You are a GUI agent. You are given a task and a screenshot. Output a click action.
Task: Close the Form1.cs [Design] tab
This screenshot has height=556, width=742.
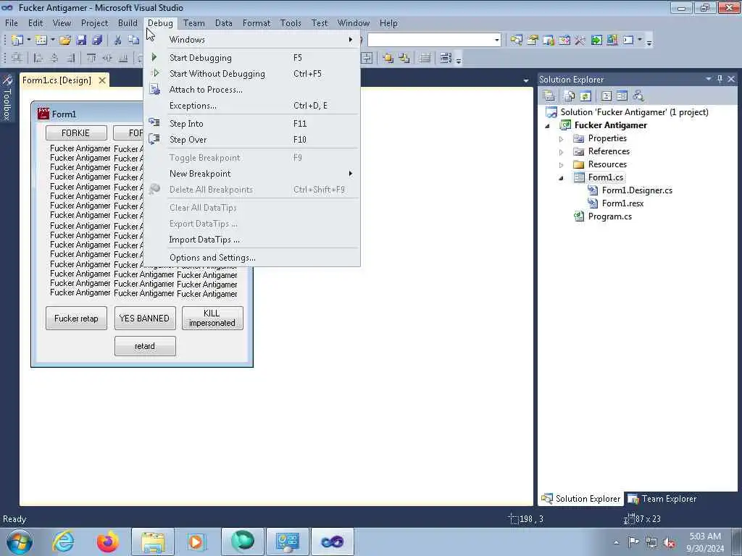101,81
